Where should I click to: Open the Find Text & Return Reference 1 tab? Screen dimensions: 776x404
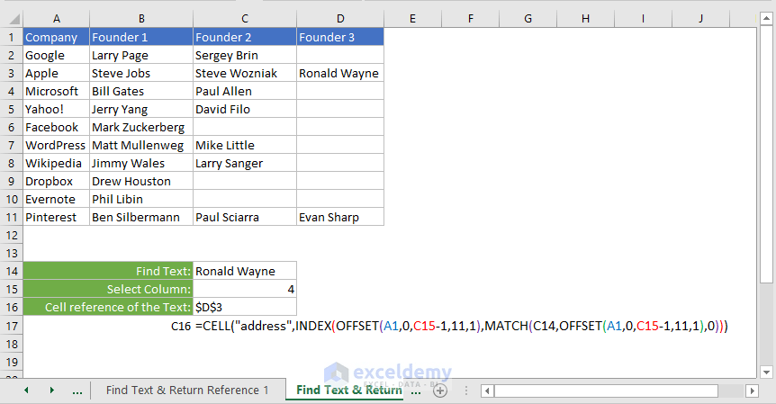(x=187, y=391)
